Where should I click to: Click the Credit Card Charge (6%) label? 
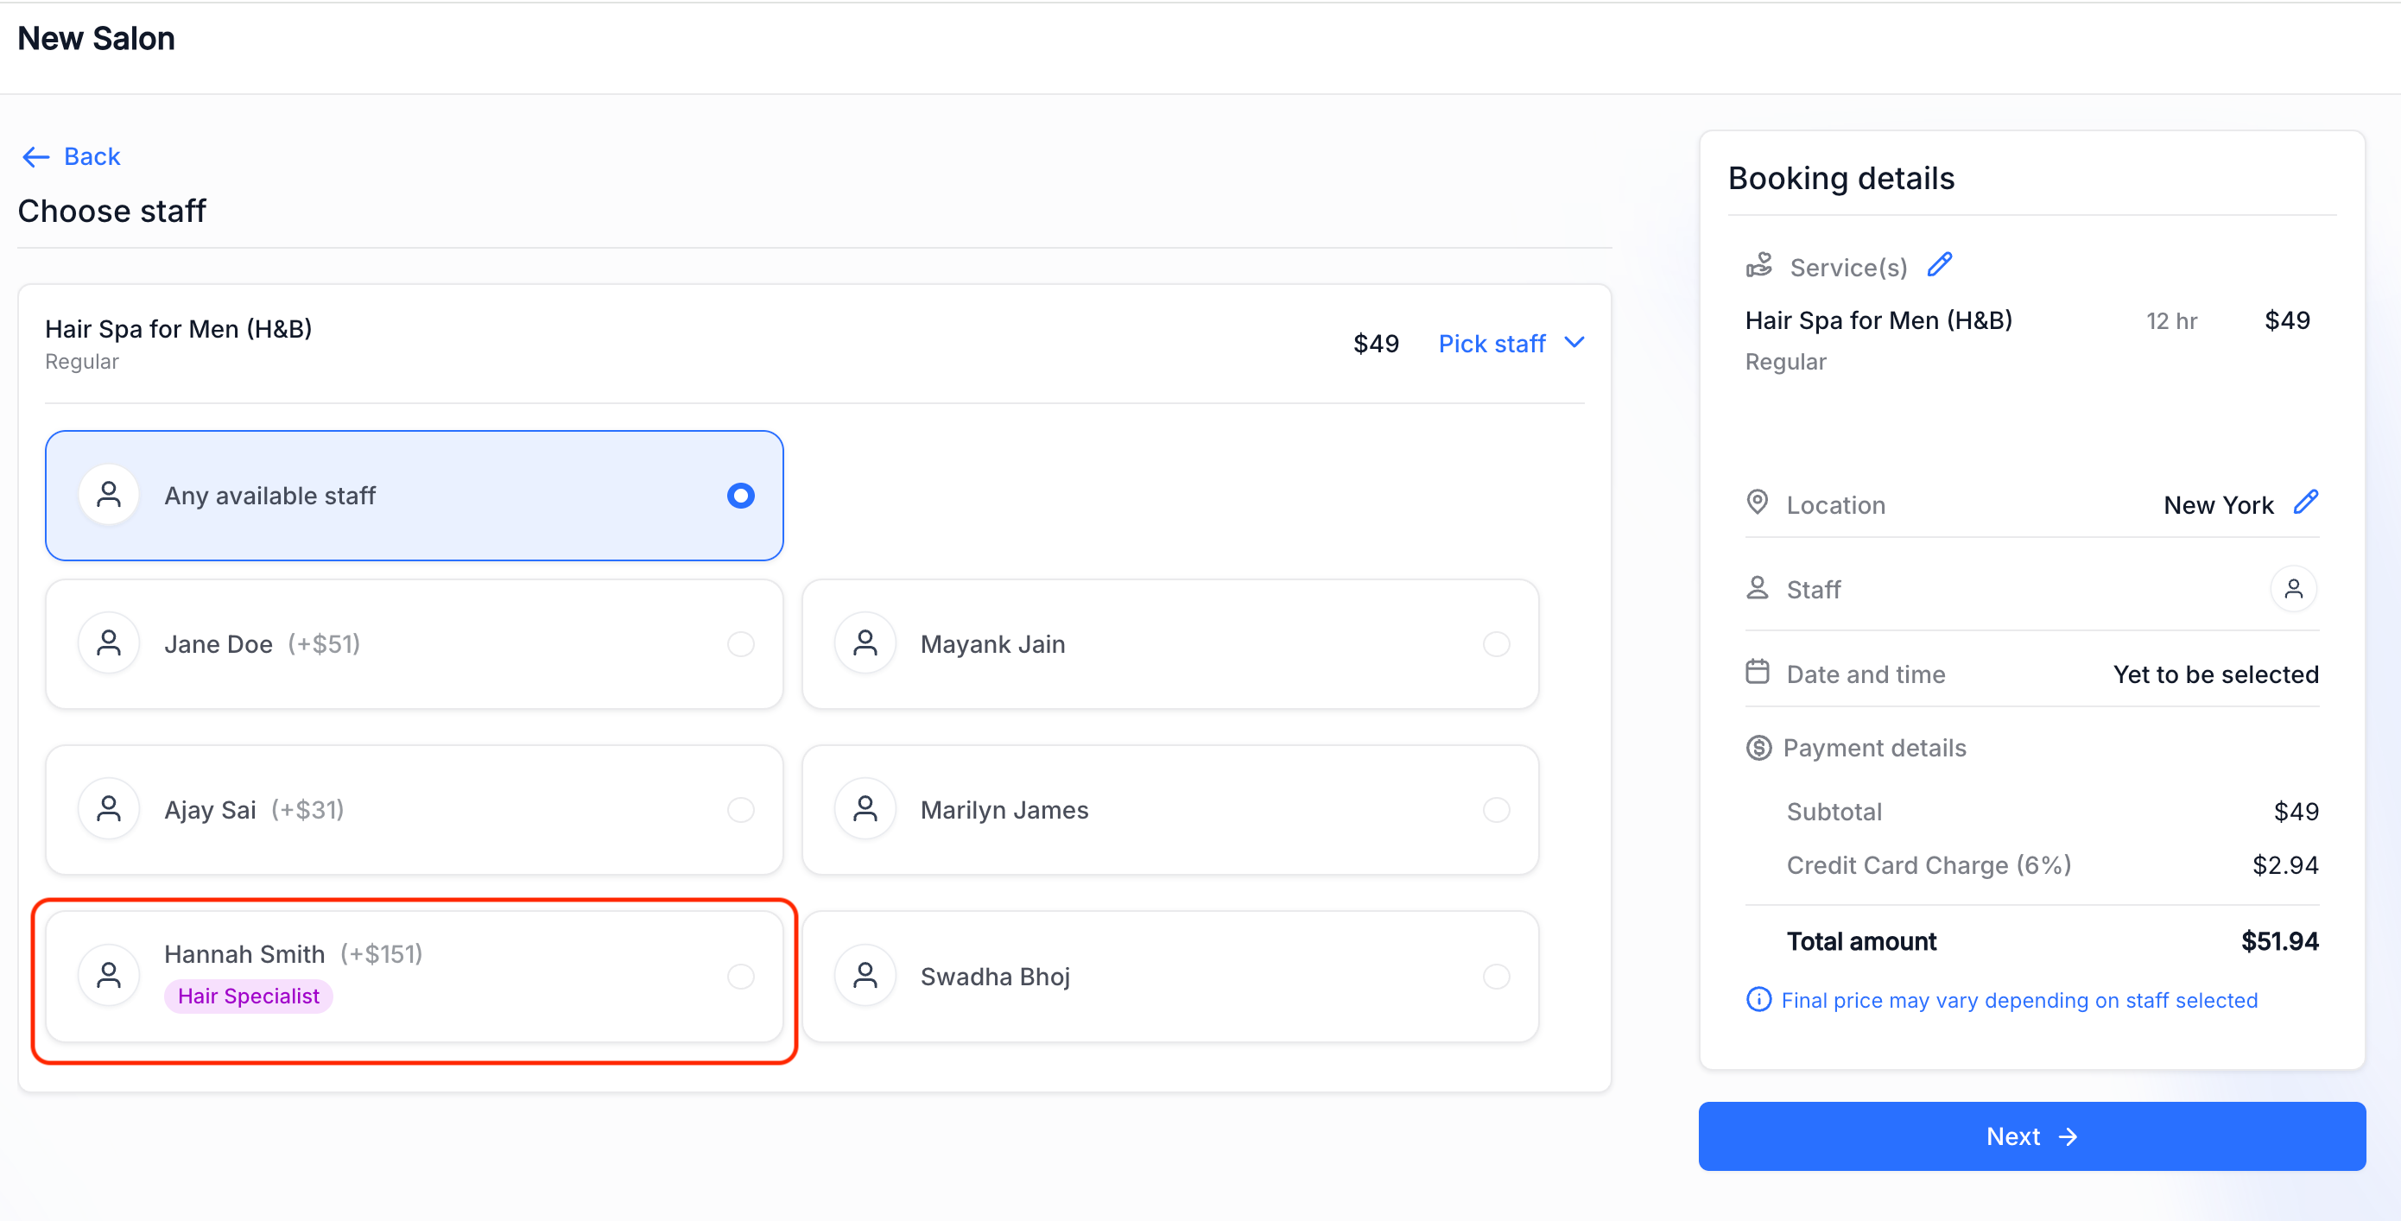[1929, 865]
